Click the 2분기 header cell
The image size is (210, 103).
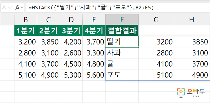tap(48, 31)
